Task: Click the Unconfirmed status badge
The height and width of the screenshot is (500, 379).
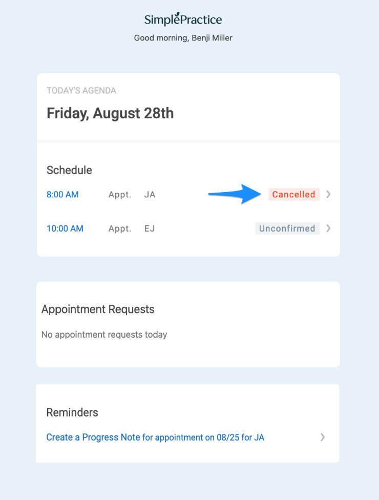Action: click(x=287, y=228)
